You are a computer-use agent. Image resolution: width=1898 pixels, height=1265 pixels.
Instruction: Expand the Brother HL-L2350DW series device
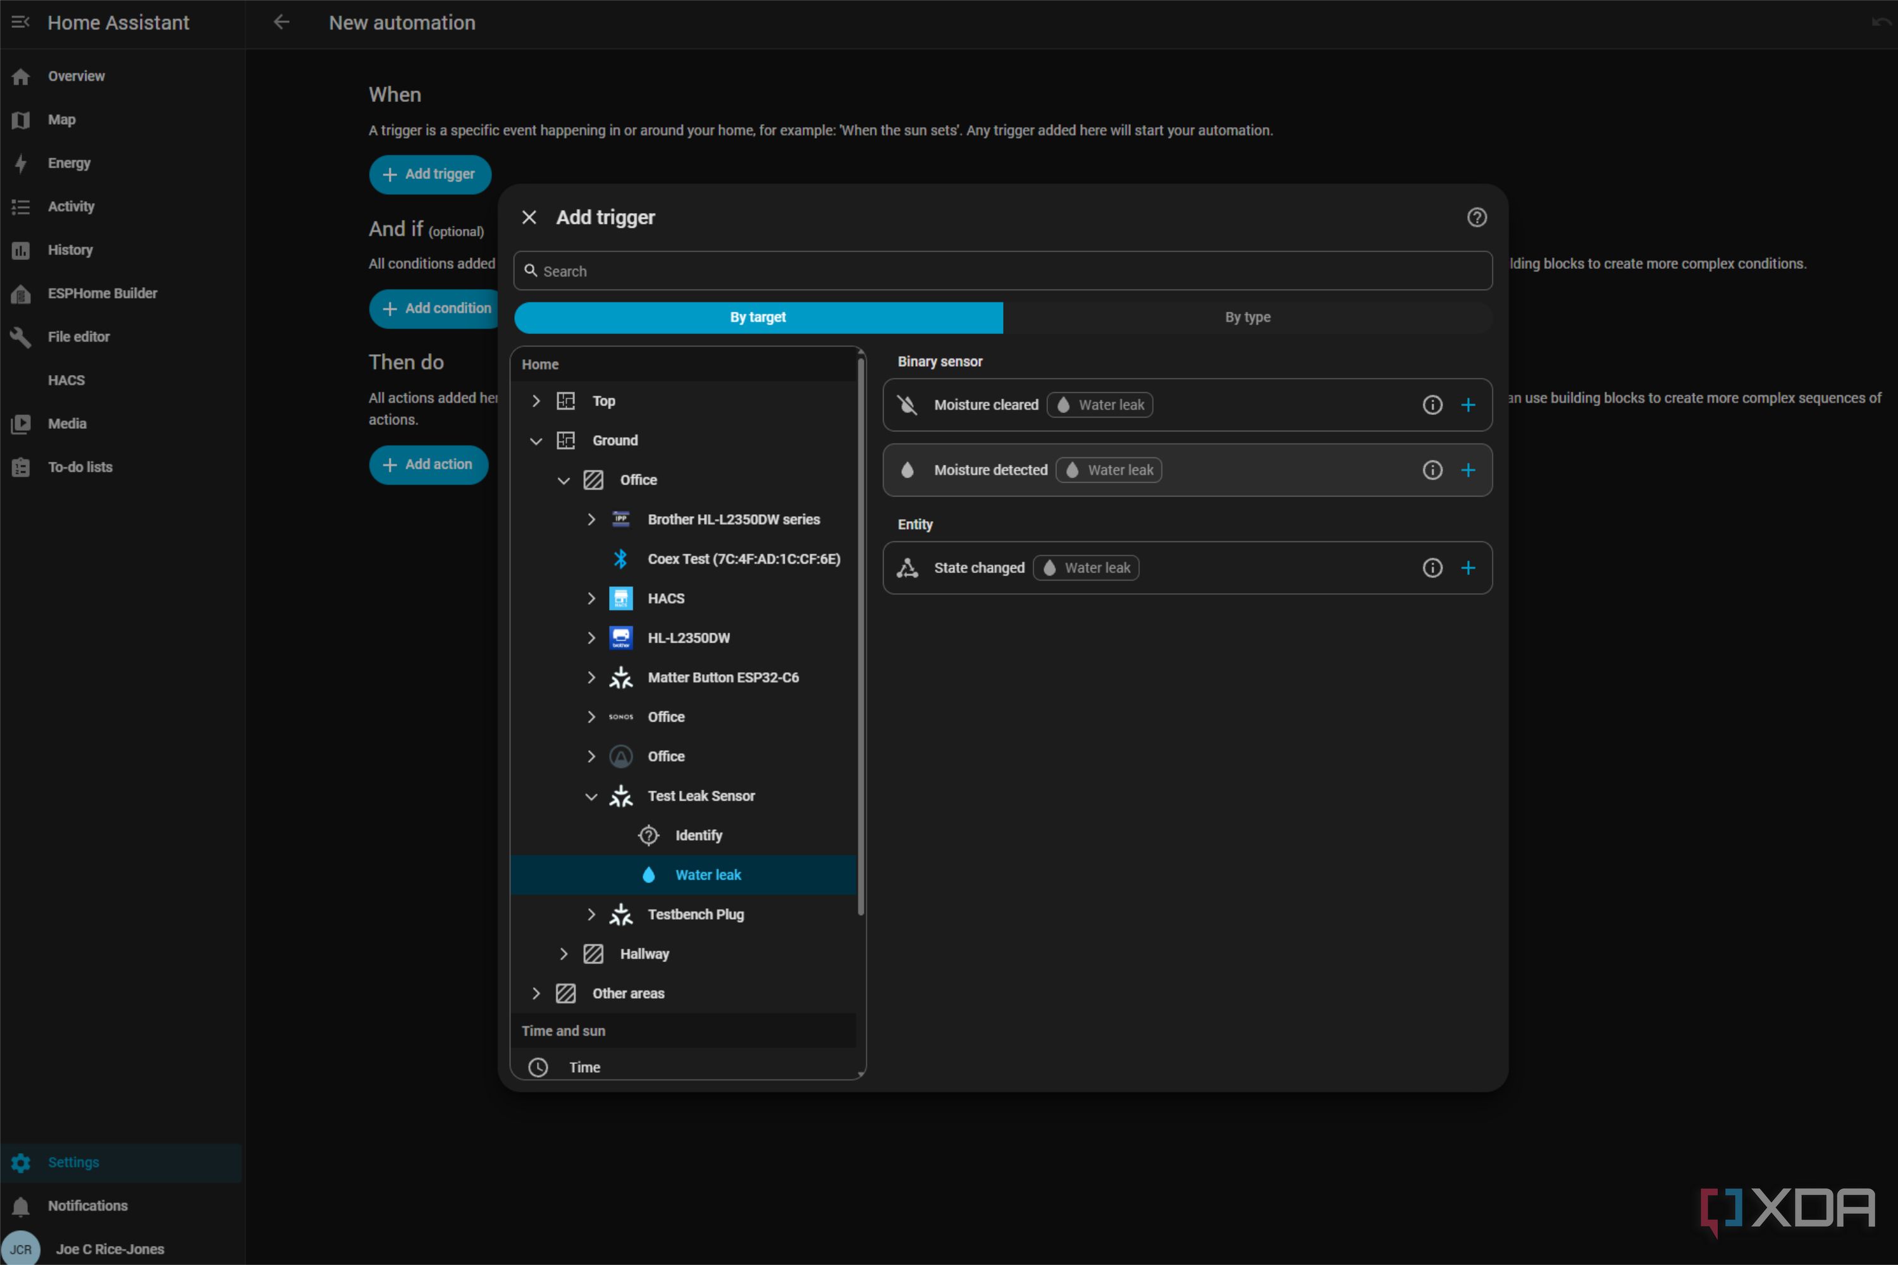tap(591, 519)
